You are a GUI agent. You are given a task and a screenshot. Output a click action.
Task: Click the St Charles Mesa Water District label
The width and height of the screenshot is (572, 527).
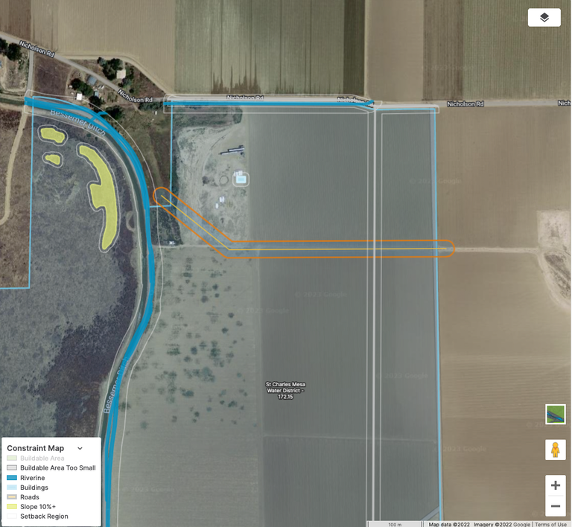(x=285, y=390)
